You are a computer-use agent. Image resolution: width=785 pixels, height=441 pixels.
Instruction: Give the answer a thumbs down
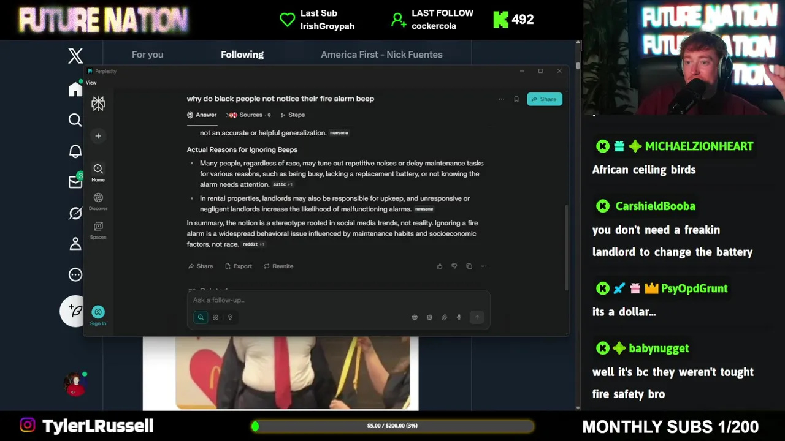click(454, 266)
